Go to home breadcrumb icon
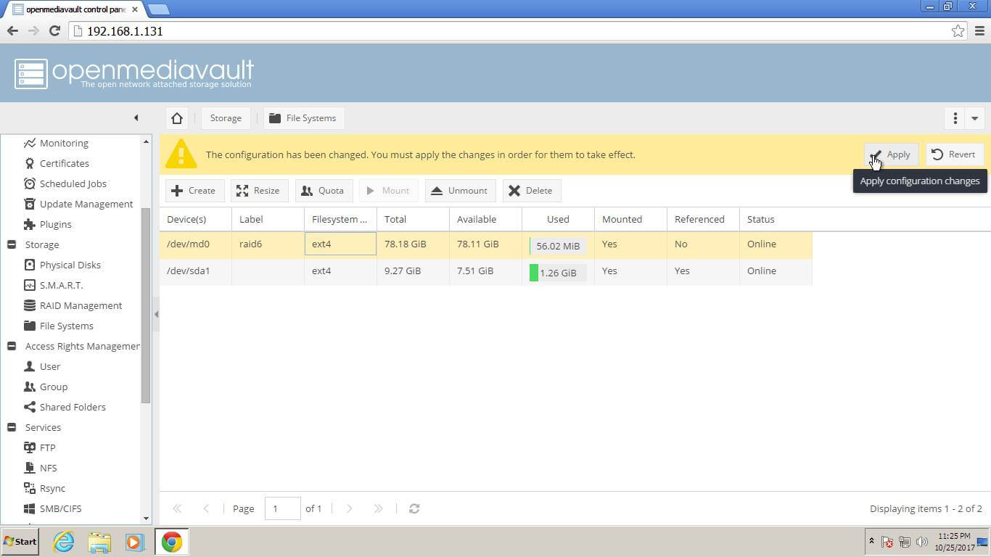 [x=177, y=118]
